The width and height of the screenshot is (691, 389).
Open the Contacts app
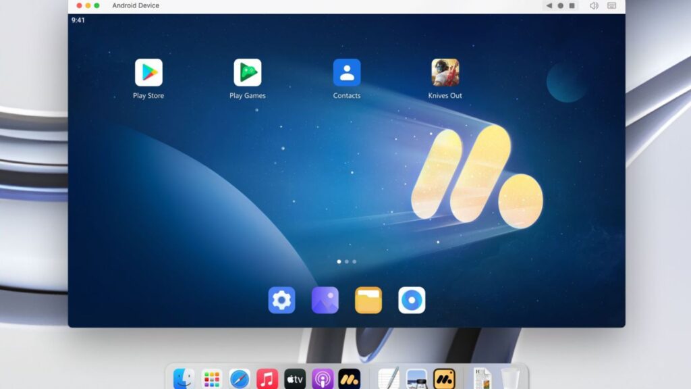click(x=347, y=73)
